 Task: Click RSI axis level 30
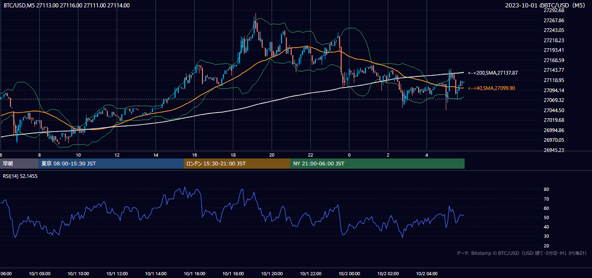coord(546,236)
